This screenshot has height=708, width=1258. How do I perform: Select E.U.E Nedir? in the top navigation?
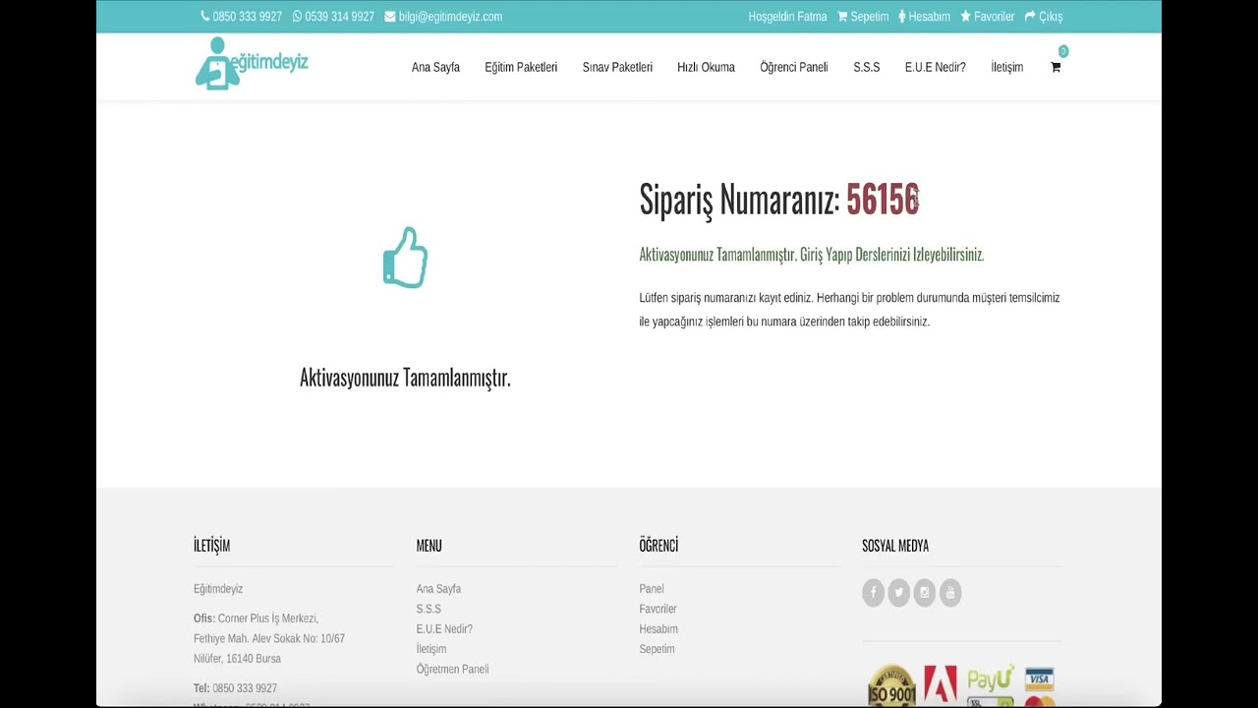coord(936,68)
